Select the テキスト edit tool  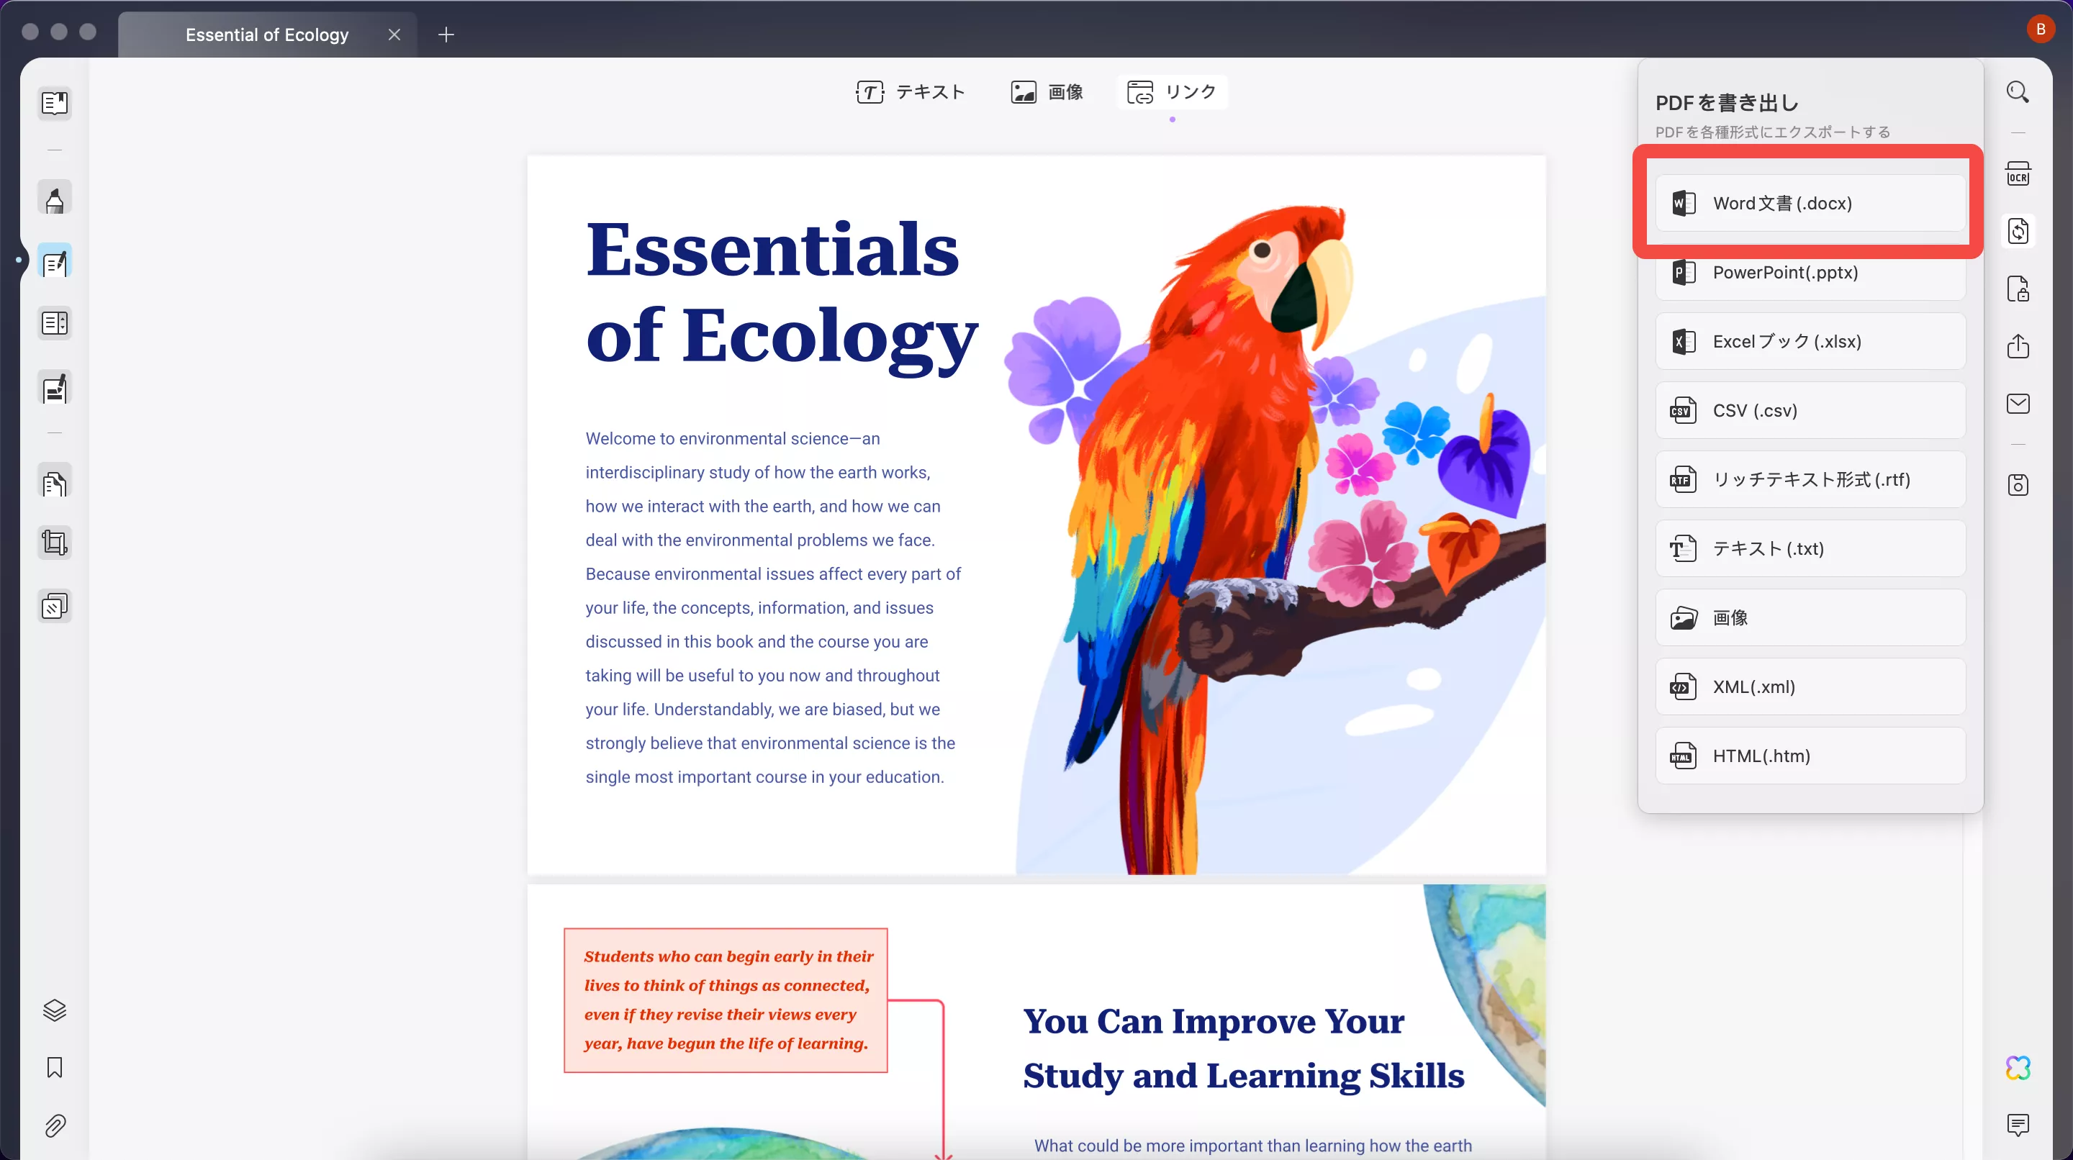[910, 91]
